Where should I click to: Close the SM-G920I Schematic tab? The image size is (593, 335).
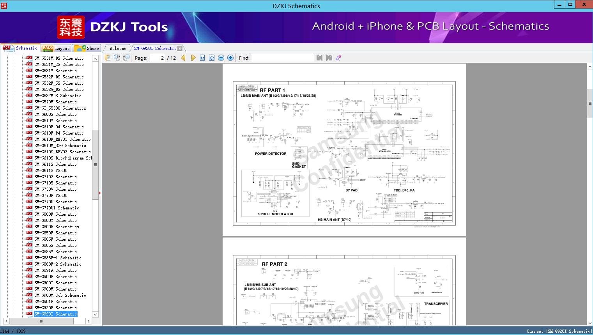[180, 49]
